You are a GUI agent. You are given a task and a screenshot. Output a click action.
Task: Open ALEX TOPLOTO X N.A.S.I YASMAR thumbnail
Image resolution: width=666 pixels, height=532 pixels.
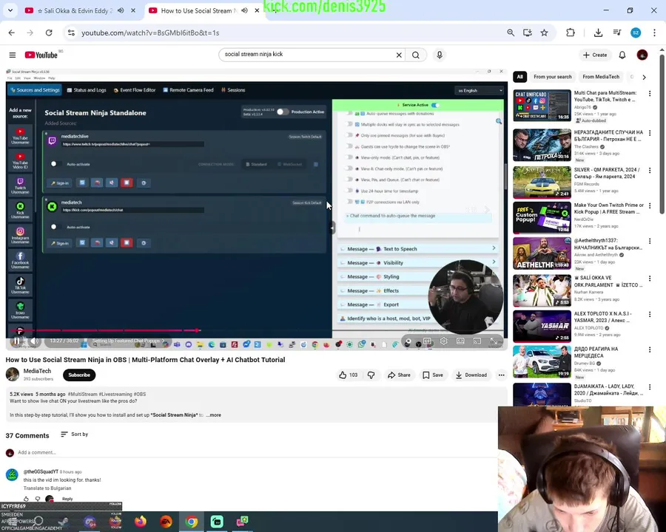click(542, 327)
